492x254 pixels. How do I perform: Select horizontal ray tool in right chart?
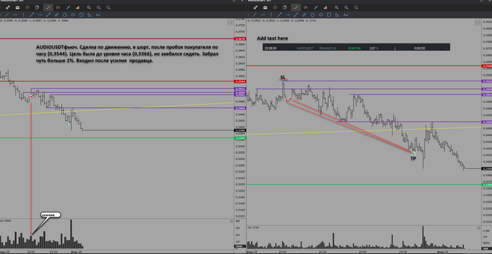287,15
